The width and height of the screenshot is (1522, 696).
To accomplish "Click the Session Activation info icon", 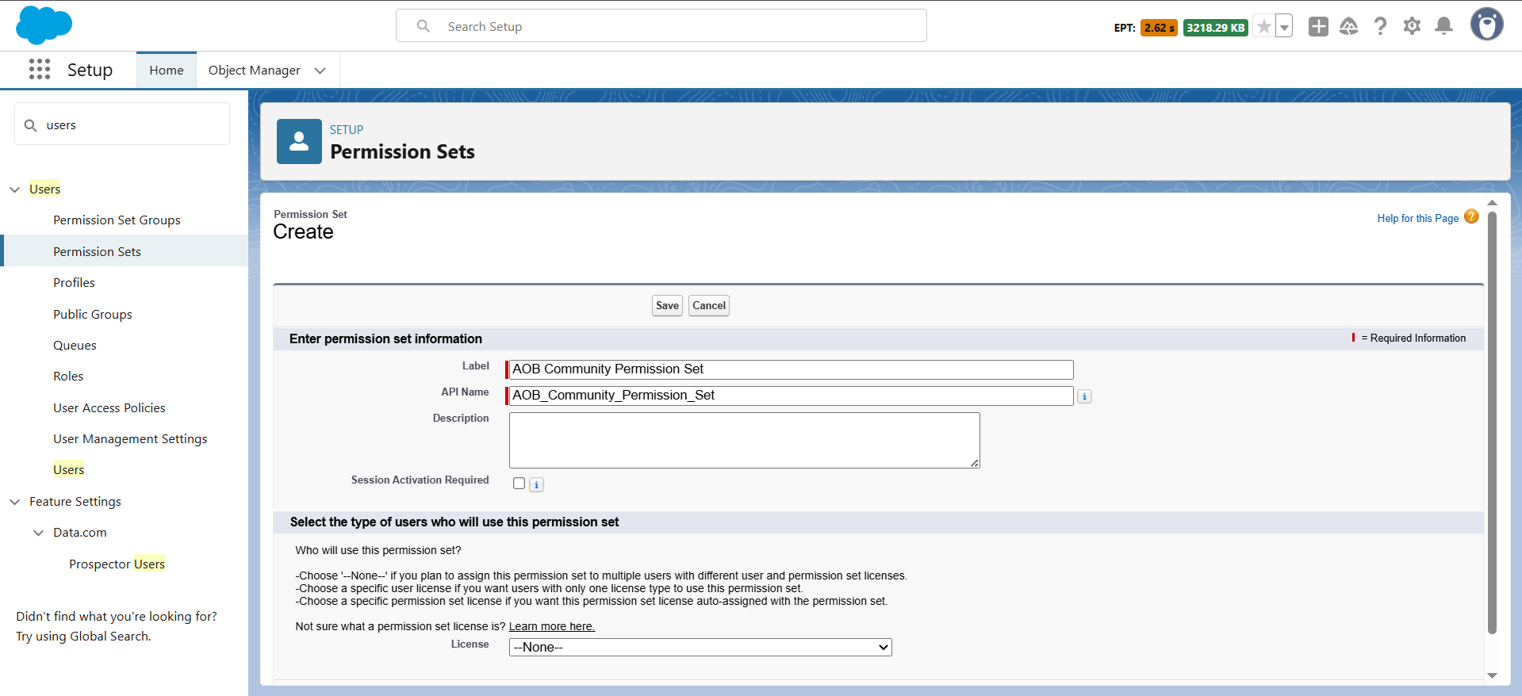I will pos(536,484).
